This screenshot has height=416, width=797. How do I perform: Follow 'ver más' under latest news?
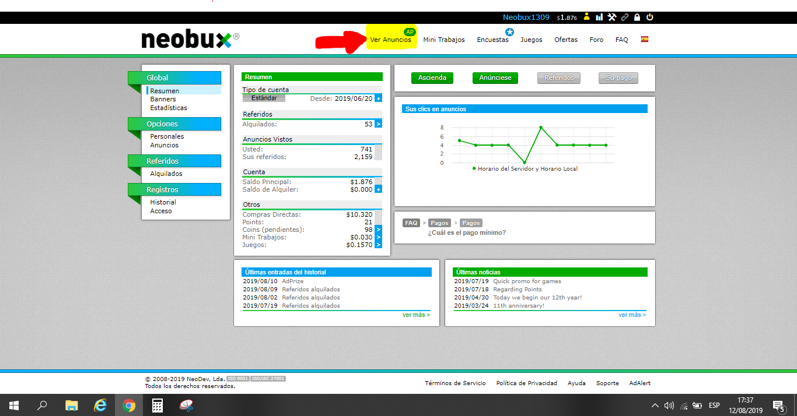tap(632, 315)
